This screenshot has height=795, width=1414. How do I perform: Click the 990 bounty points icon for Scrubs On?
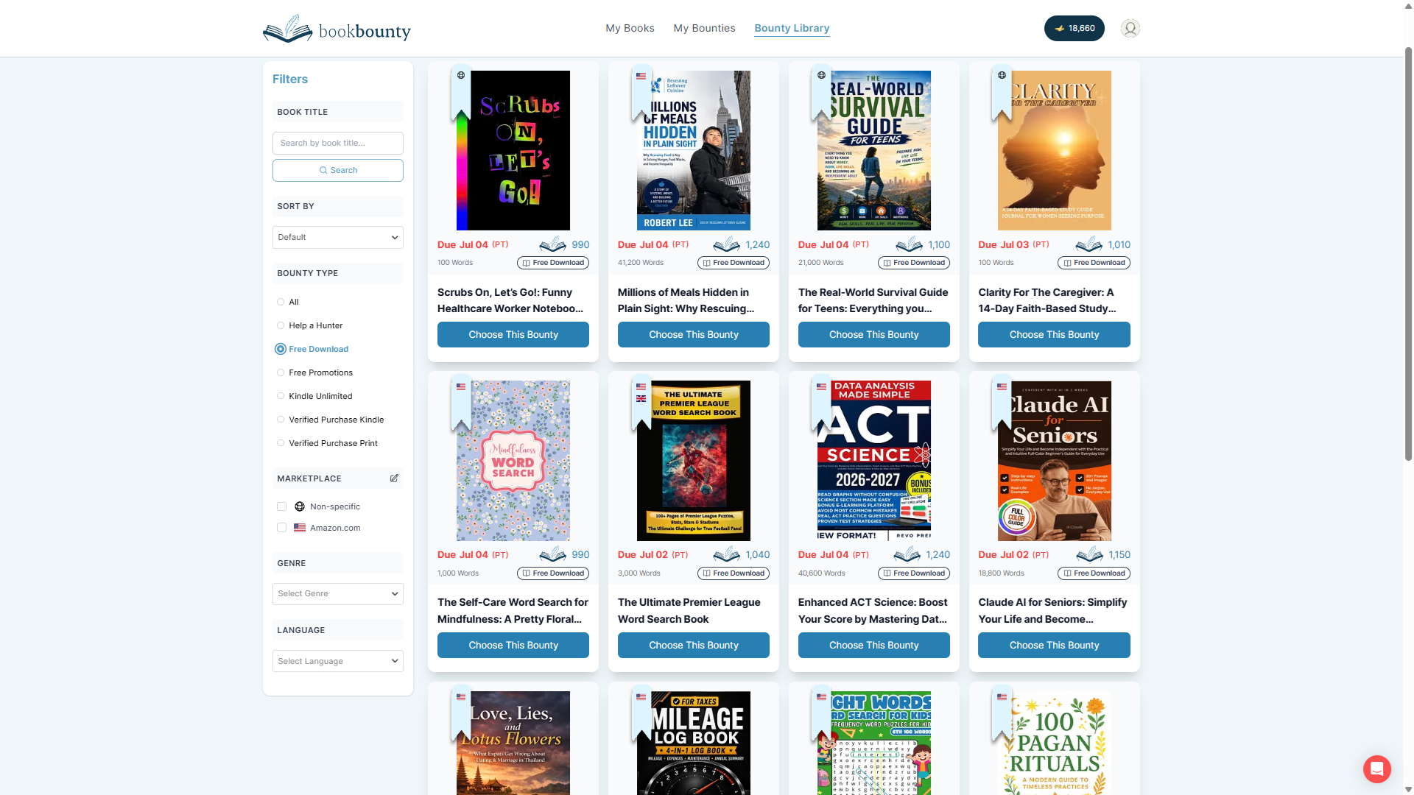pyautogui.click(x=553, y=244)
